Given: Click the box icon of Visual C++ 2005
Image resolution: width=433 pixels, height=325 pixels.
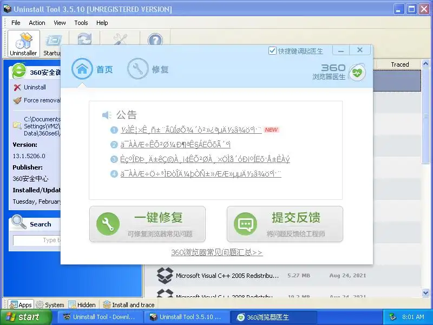Looking at the screenshot, I should [x=165, y=276].
